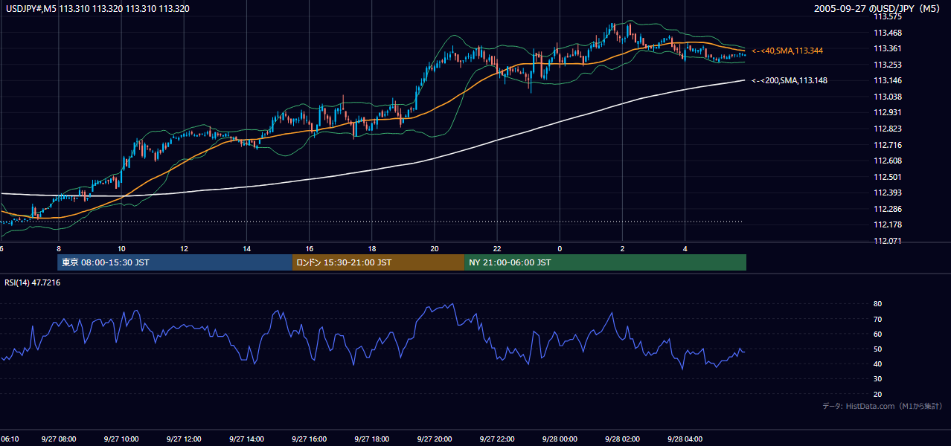Click the 112.178 price axis label
Screen dimensions: 951x446
(888, 224)
